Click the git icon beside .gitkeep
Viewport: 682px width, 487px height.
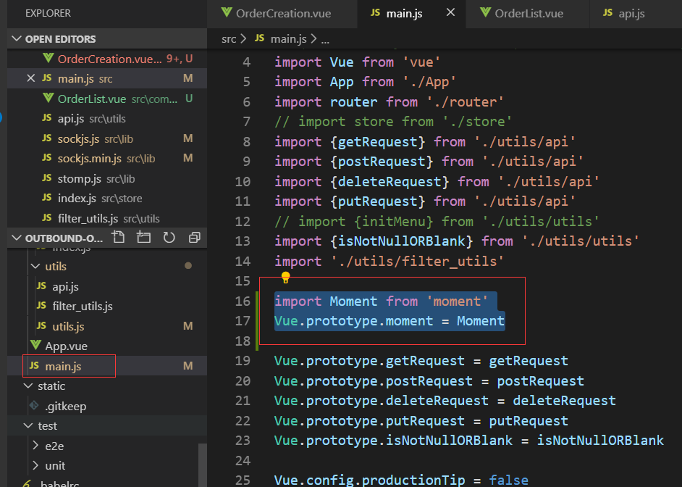coord(34,405)
